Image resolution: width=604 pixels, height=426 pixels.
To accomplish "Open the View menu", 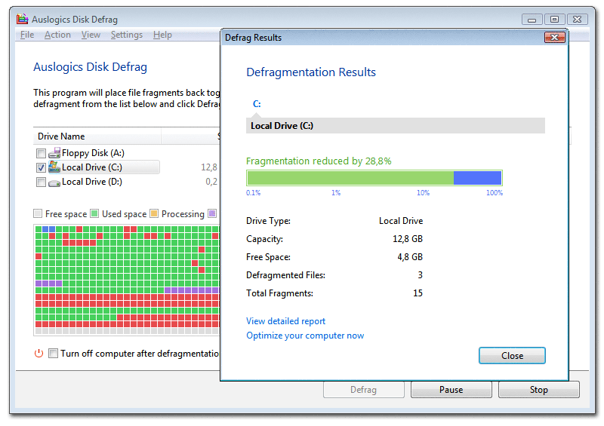I will (x=91, y=35).
